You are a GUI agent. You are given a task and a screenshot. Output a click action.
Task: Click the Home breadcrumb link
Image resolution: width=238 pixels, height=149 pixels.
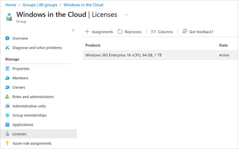pyautogui.click(x=11, y=5)
